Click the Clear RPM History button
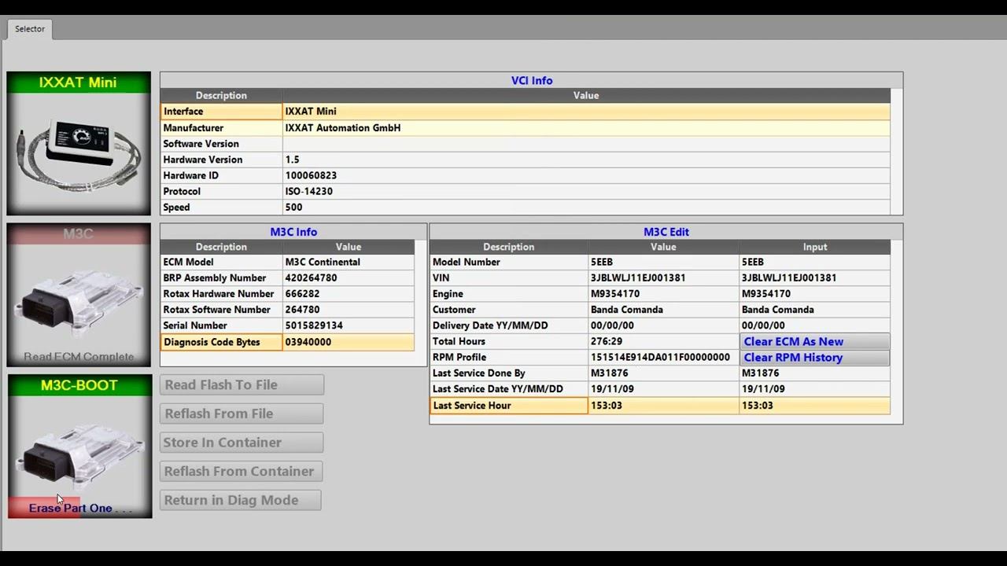 coord(814,358)
